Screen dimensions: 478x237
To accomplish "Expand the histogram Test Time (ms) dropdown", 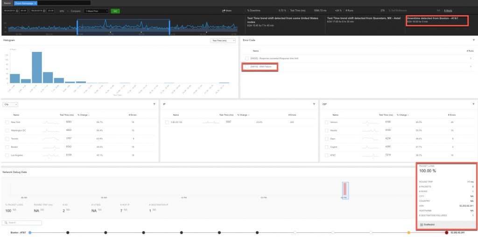I will (x=222, y=41).
